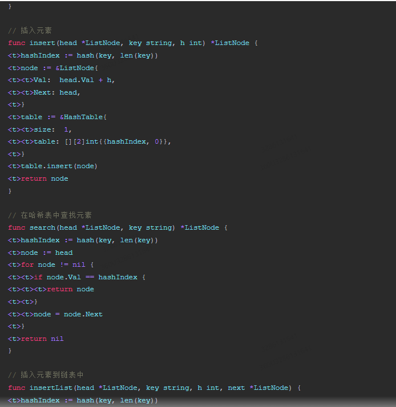This screenshot has width=396, height=407.
Task: Click the comment '// 在哈希表中查找元素'
Action: (x=50, y=215)
